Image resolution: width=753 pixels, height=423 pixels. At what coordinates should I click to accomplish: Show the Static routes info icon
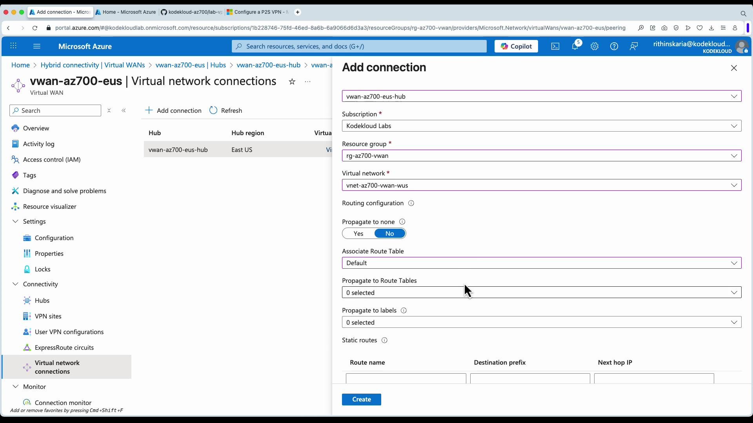pyautogui.click(x=384, y=340)
